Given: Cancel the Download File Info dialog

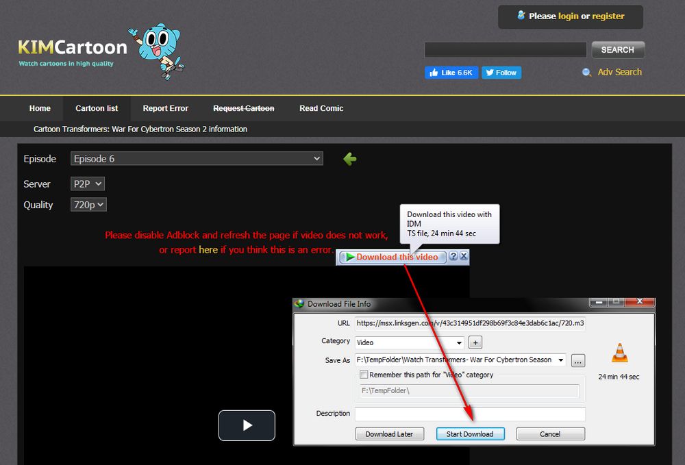Looking at the screenshot, I should point(550,434).
